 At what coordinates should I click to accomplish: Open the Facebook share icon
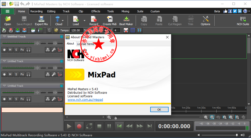(x=230, y=11)
